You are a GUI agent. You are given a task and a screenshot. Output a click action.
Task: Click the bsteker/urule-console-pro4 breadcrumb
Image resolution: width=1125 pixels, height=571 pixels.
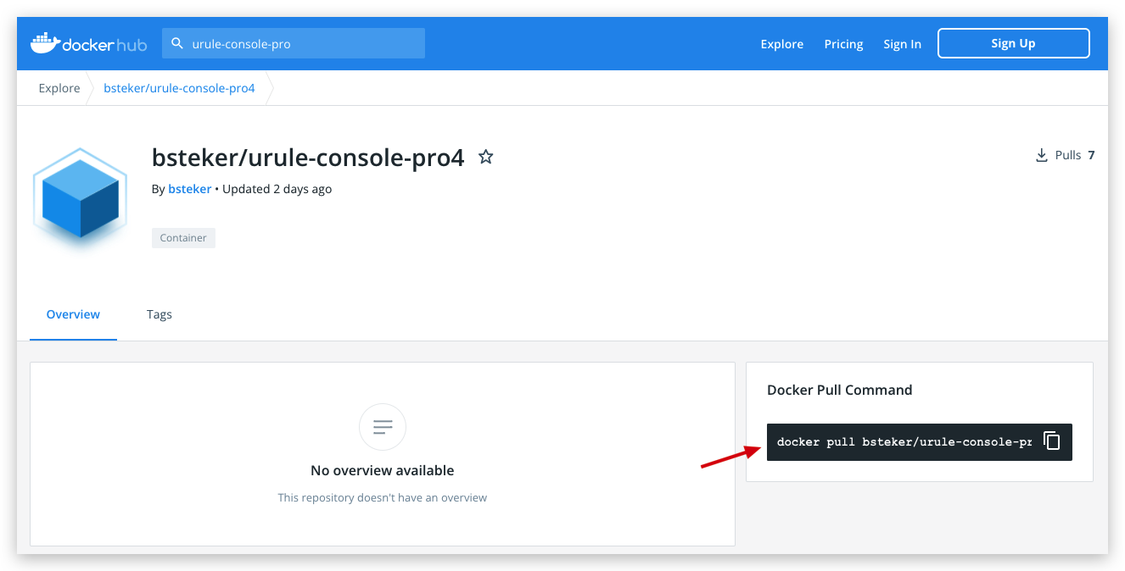(179, 87)
